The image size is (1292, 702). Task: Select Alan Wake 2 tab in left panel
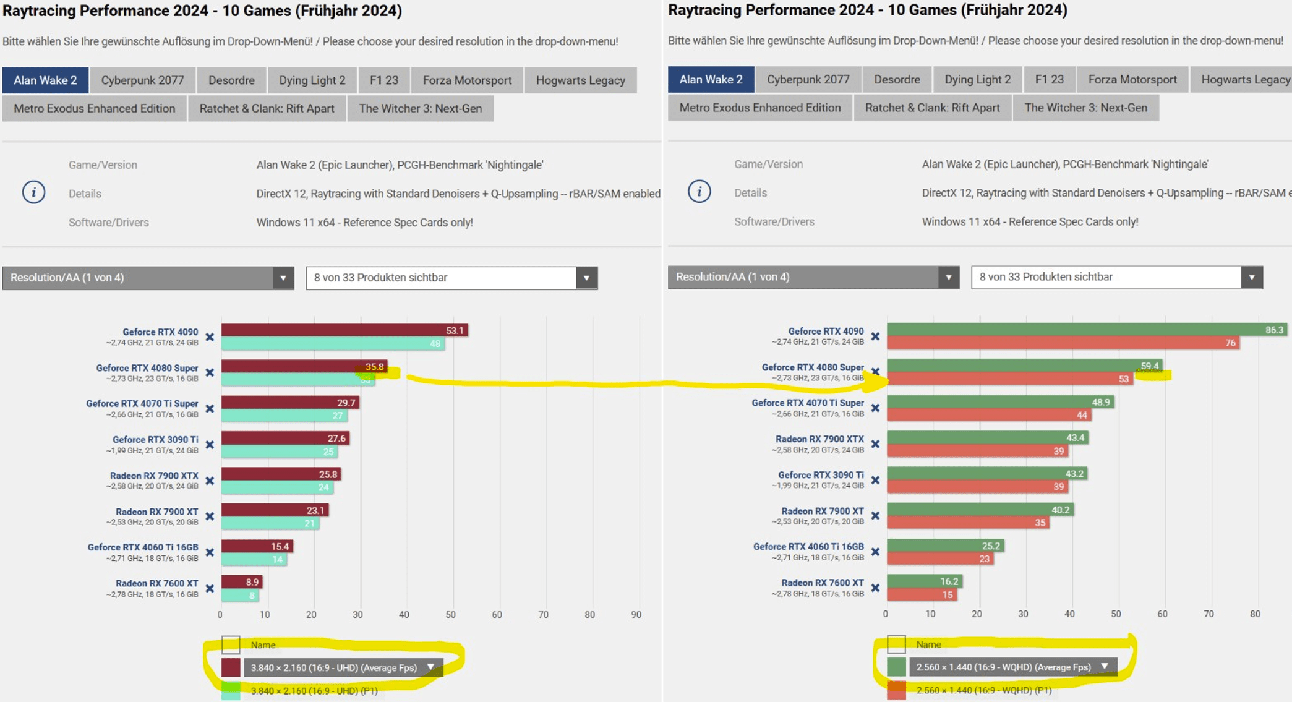pos(45,80)
